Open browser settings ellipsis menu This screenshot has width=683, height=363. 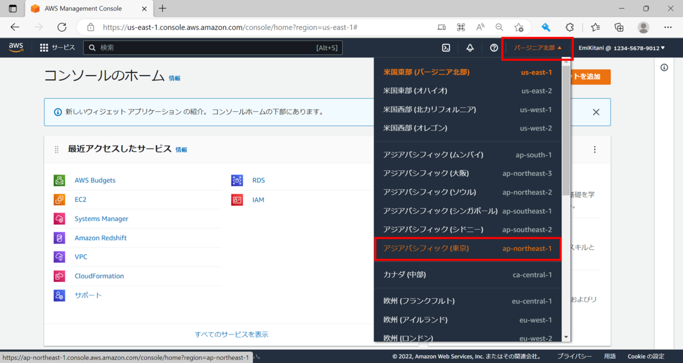668,27
